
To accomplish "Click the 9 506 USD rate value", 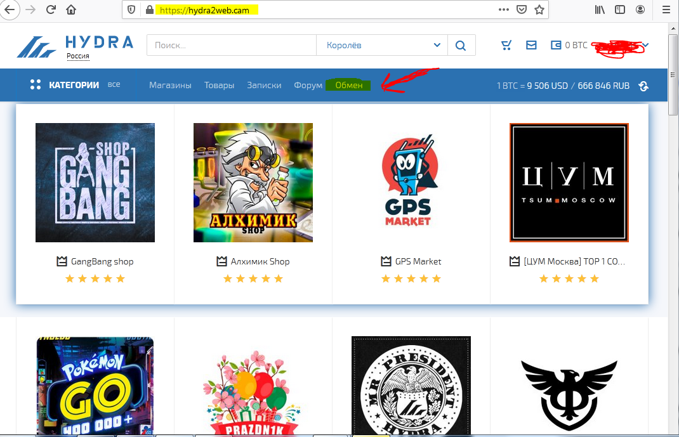I will click(548, 86).
